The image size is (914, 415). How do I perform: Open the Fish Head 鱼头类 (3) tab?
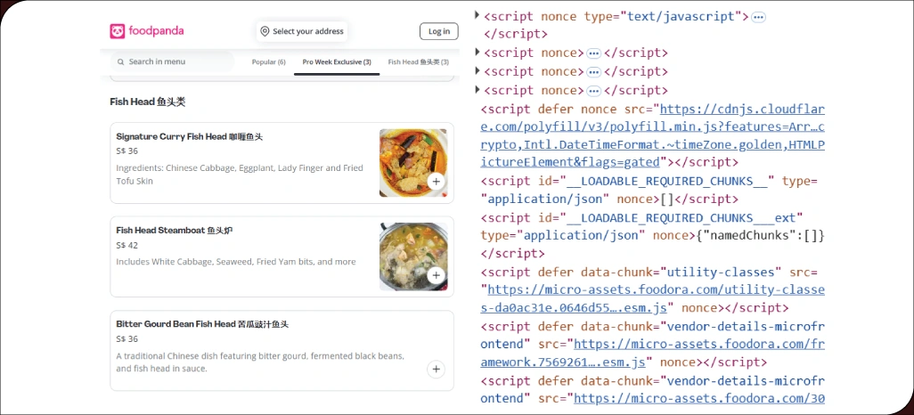pyautogui.click(x=418, y=62)
